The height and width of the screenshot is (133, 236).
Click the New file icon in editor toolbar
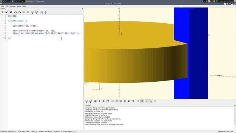tap(3, 12)
